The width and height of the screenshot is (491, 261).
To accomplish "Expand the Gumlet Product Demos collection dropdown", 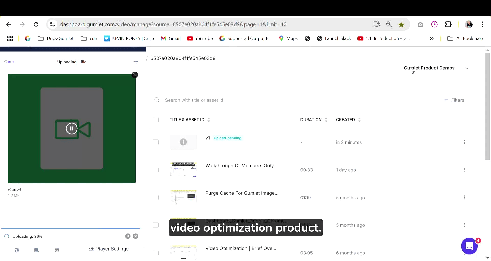I will [x=436, y=68].
